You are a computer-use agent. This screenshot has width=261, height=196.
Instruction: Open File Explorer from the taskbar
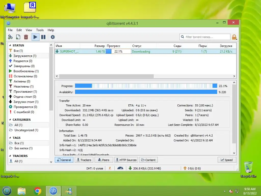click(22, 191)
